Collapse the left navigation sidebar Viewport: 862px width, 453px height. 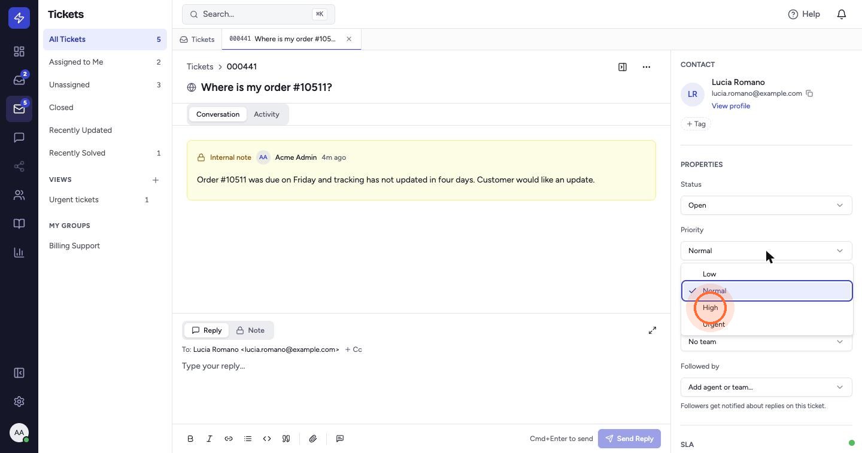click(19, 373)
